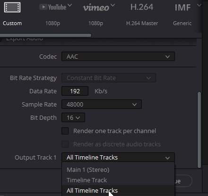The image size is (208, 196).
Task: Enable Render one track per channel
Action: coord(65,131)
